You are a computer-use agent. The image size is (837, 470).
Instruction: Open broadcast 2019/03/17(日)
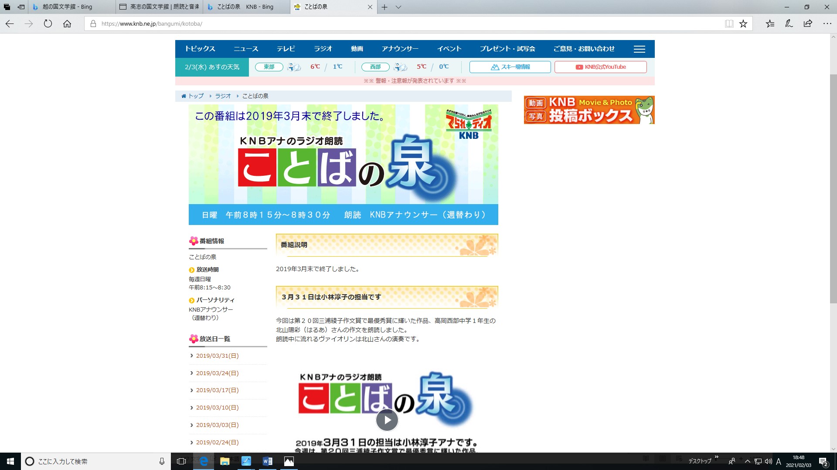point(217,390)
